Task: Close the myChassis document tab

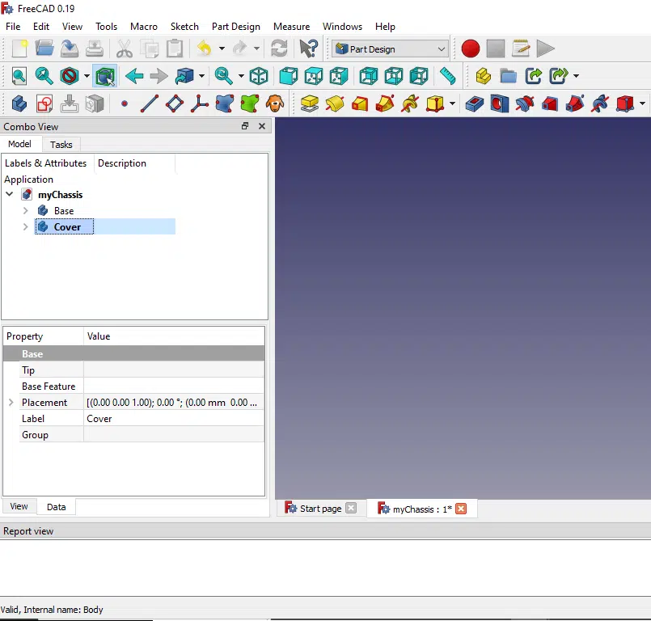Action: click(461, 509)
